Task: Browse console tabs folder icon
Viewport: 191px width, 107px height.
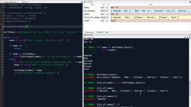Action: click(x=85, y=37)
